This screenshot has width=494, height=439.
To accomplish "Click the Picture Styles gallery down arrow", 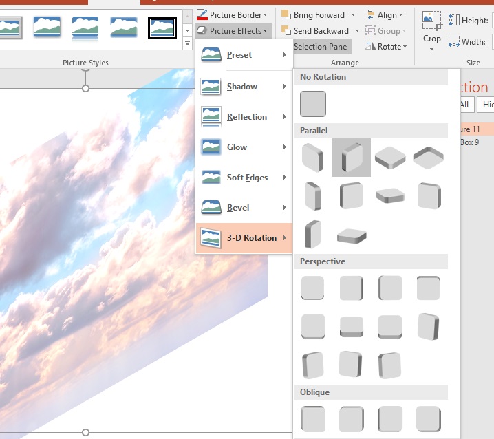I will click(187, 30).
